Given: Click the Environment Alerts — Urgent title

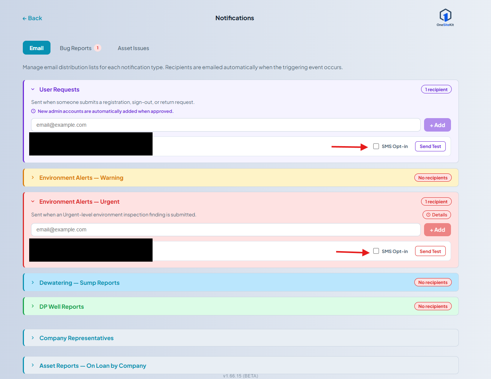Looking at the screenshot, I should (x=79, y=202).
